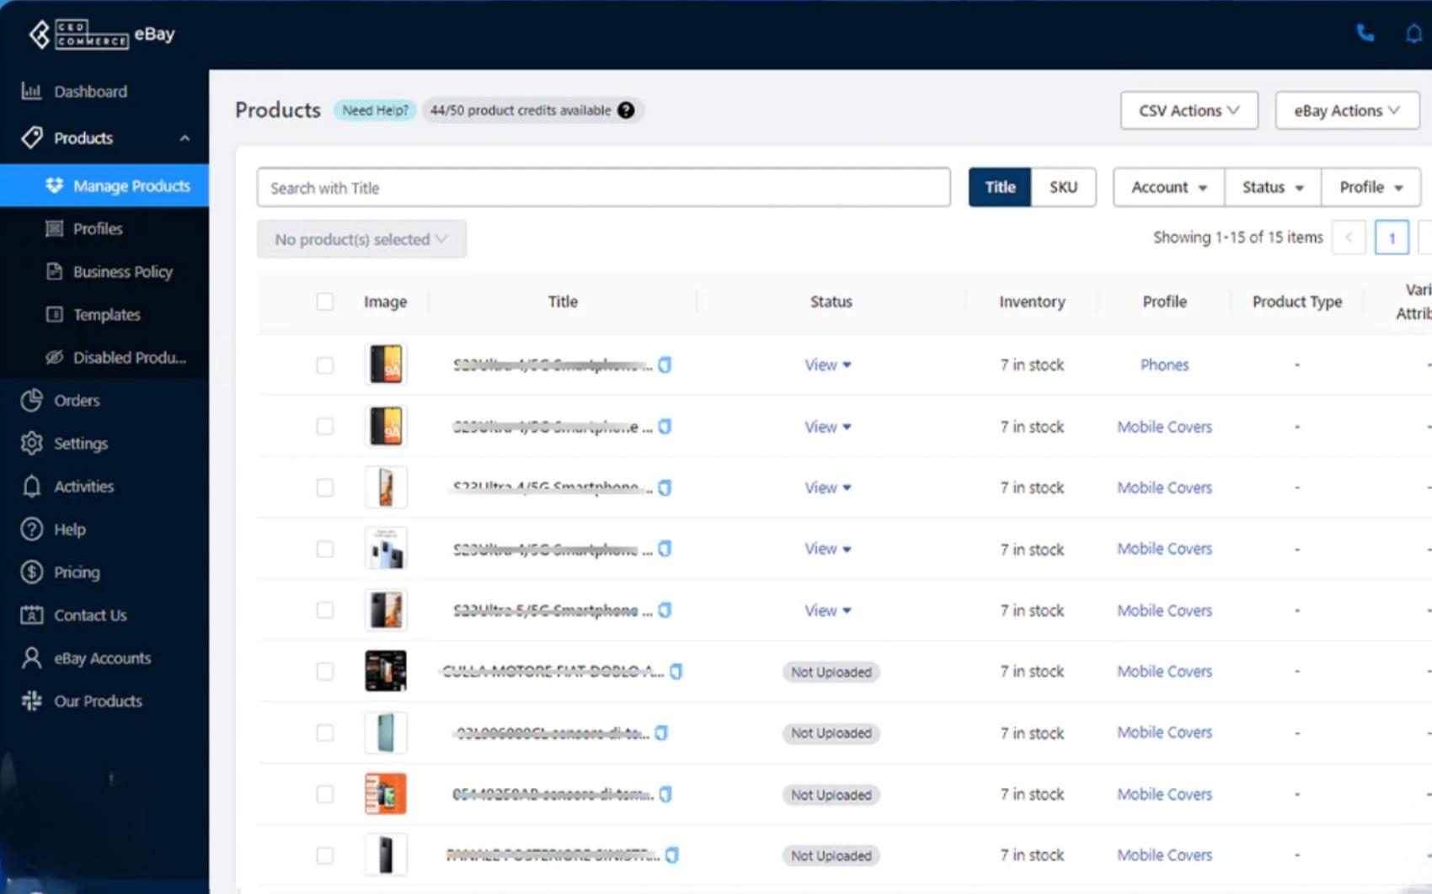Click the Help question mark icon in sidebar
The width and height of the screenshot is (1432, 894).
(32, 529)
